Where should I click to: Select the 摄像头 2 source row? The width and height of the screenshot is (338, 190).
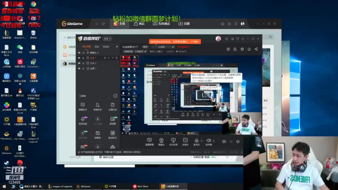98,52
